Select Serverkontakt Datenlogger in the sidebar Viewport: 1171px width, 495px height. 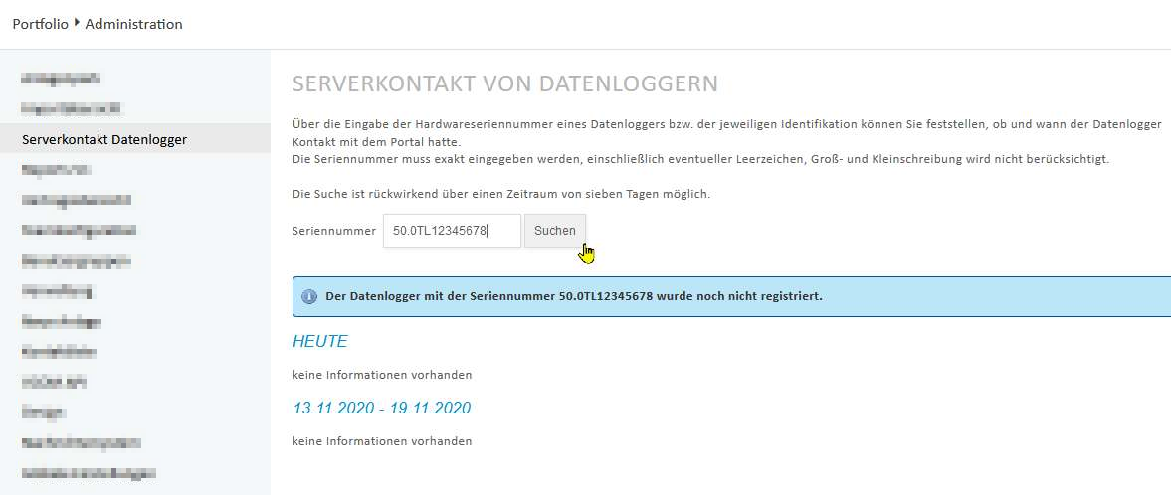(104, 139)
